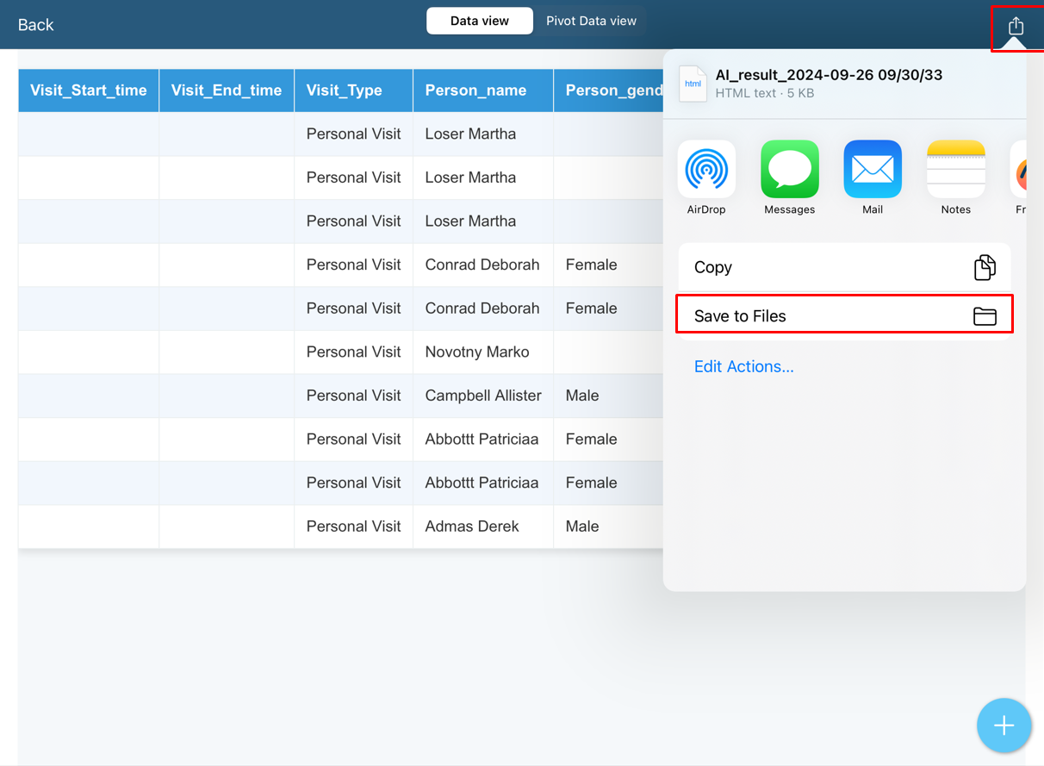Tap the share icon in top bar
The image size is (1044, 766).
(x=1016, y=26)
